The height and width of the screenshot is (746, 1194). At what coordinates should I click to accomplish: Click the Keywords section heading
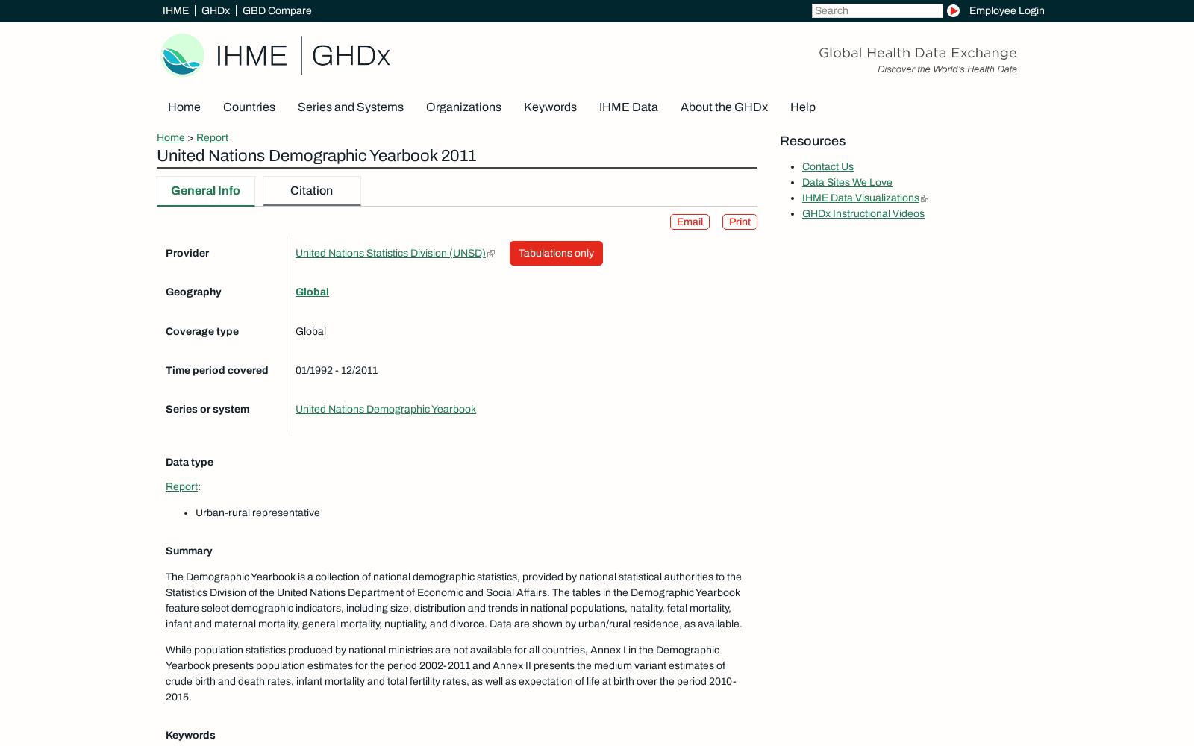click(x=190, y=736)
